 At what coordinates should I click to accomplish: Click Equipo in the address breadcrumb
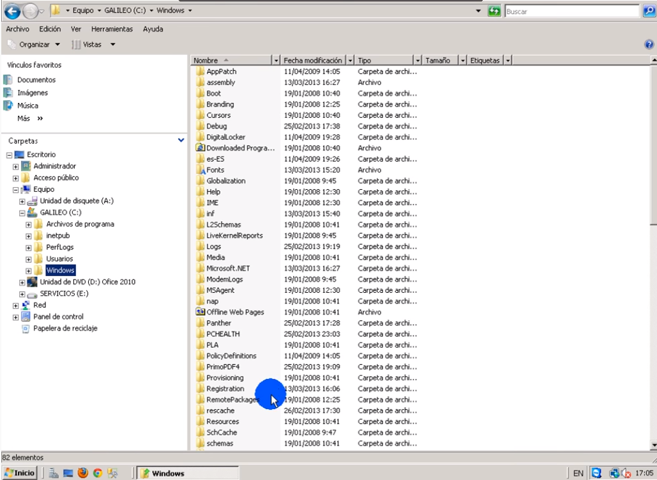click(x=83, y=10)
